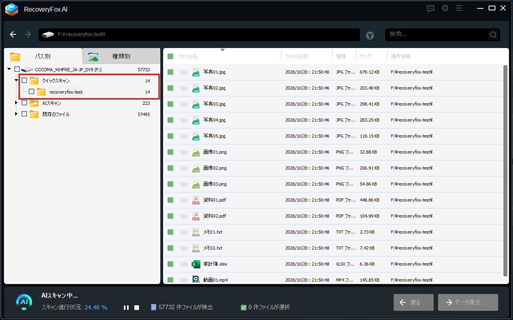This screenshot has width=513, height=320.
Task: Click the TXT icon of メモ01.txt
Action: (x=196, y=232)
